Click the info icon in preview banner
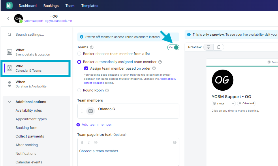 189,35
